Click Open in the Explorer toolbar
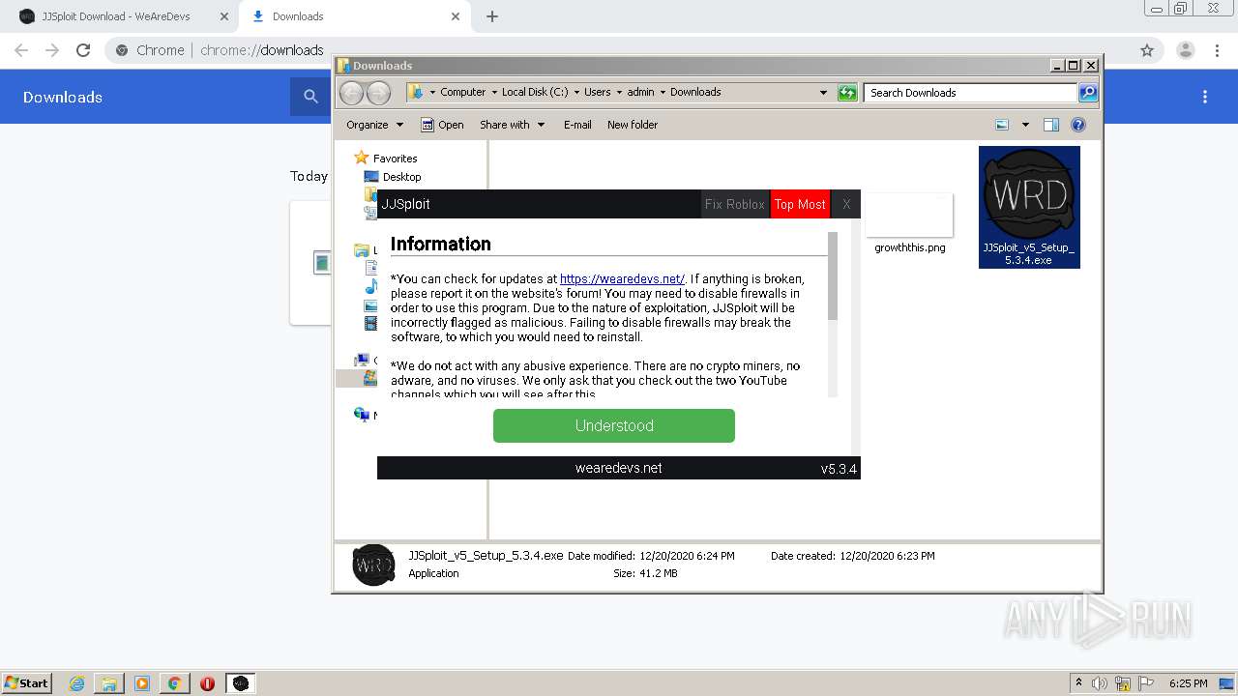 442,125
